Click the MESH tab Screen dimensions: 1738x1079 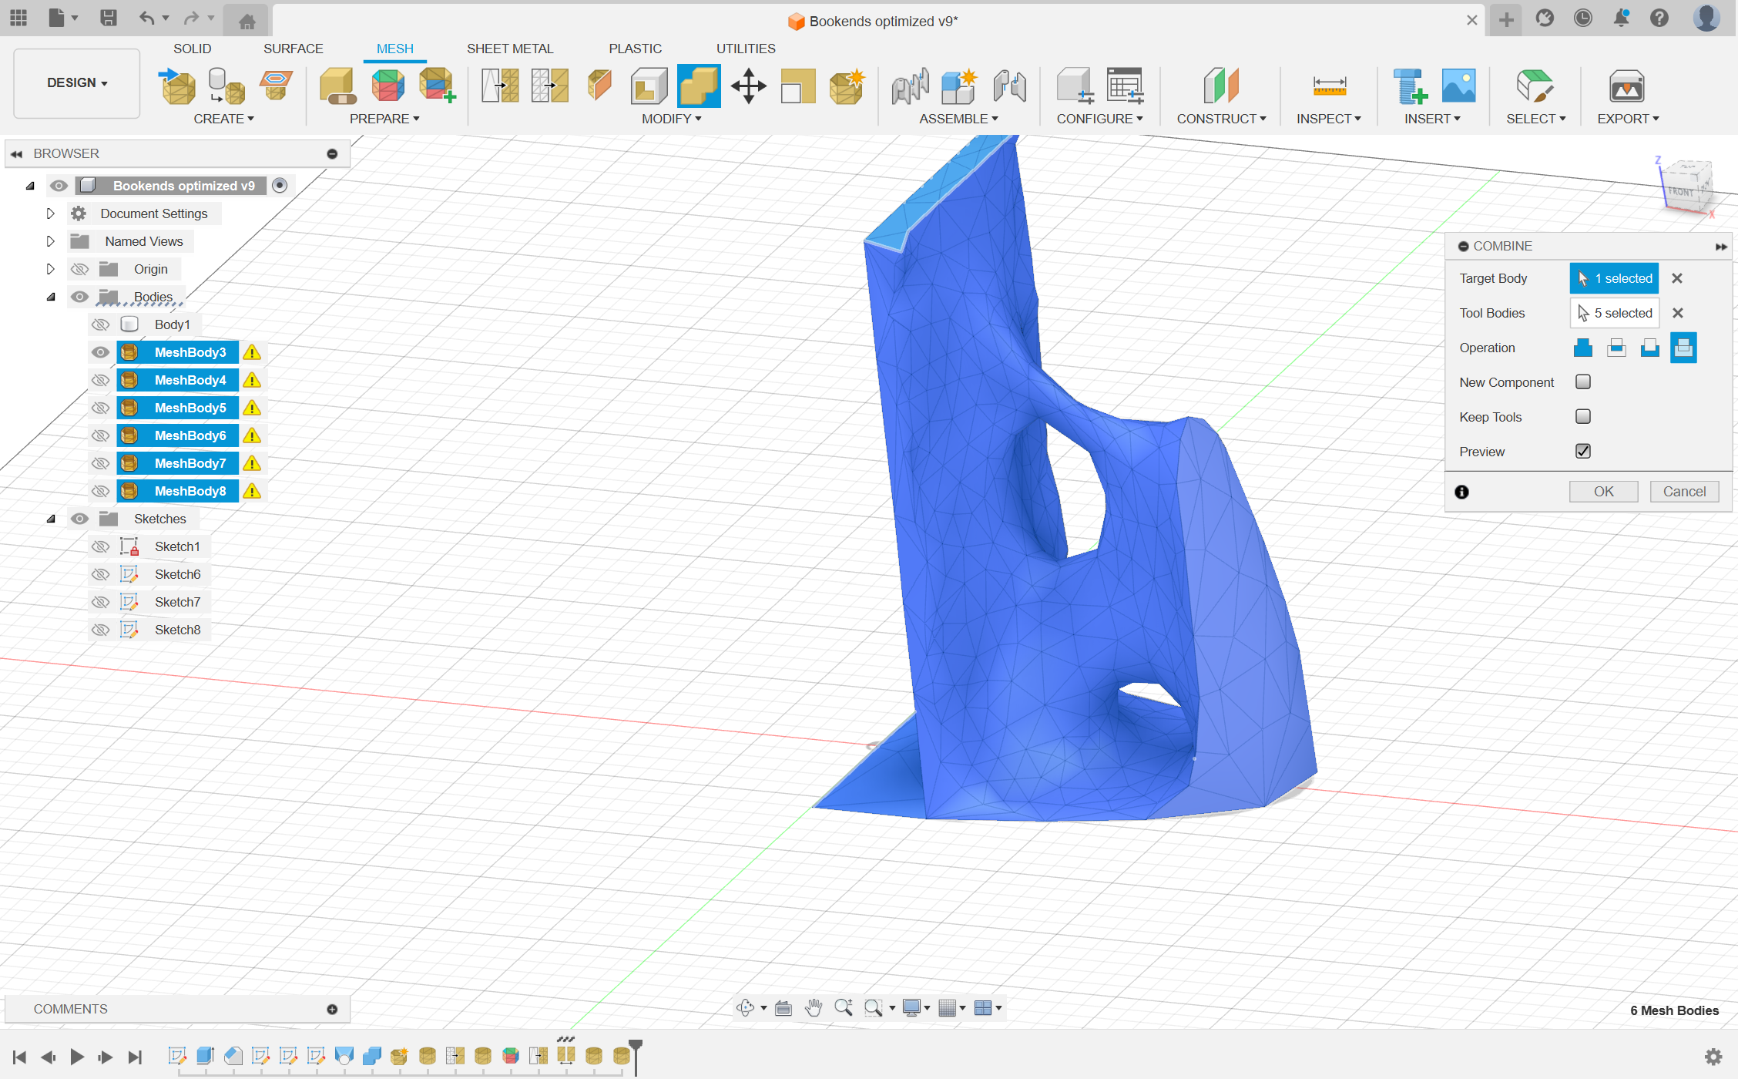[394, 49]
